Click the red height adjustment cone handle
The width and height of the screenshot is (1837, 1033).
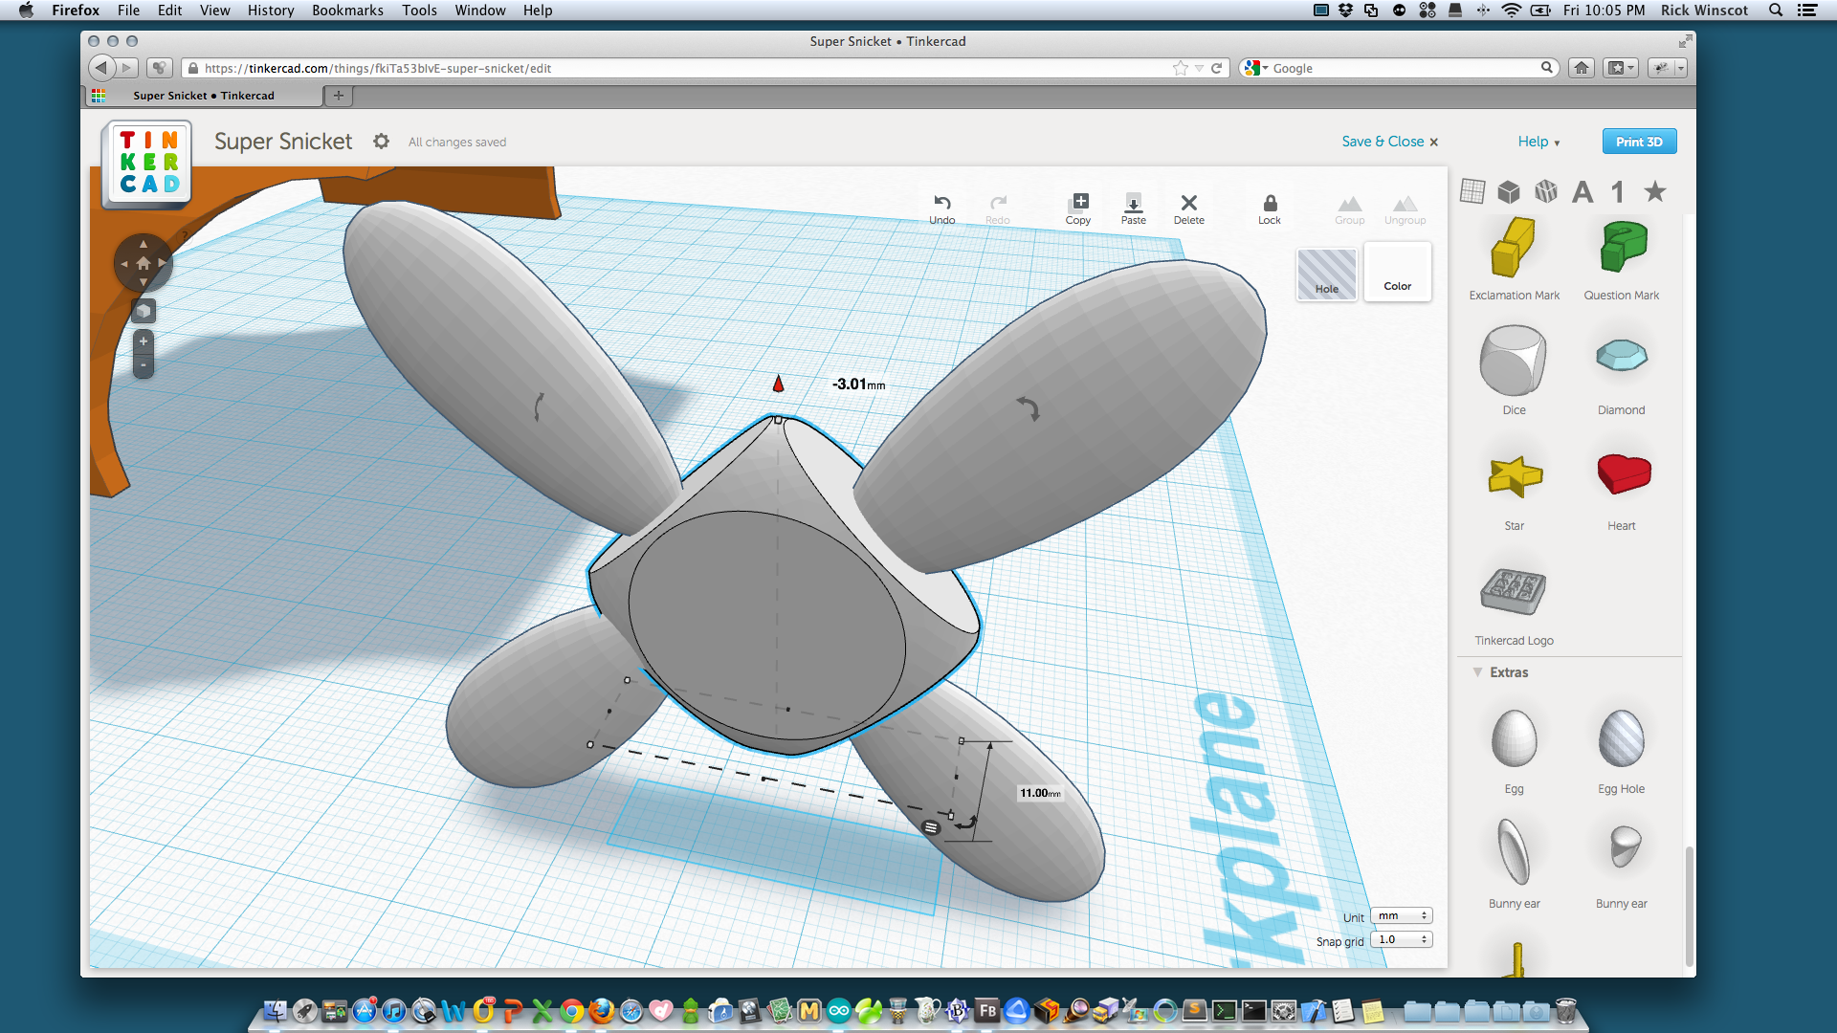[x=778, y=384]
